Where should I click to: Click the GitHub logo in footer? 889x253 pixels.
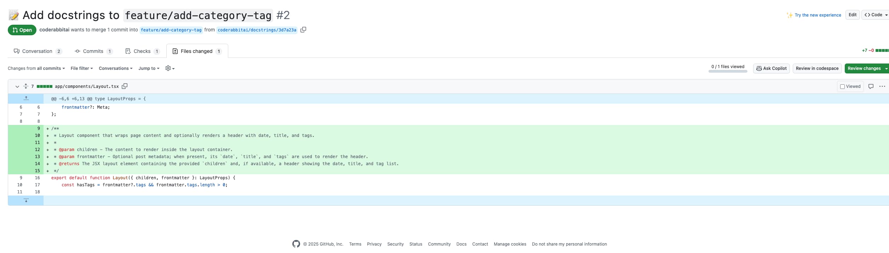pyautogui.click(x=296, y=244)
